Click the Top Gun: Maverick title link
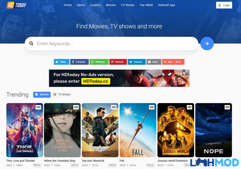Viewport: 241px width, 169px height. tap(93, 161)
